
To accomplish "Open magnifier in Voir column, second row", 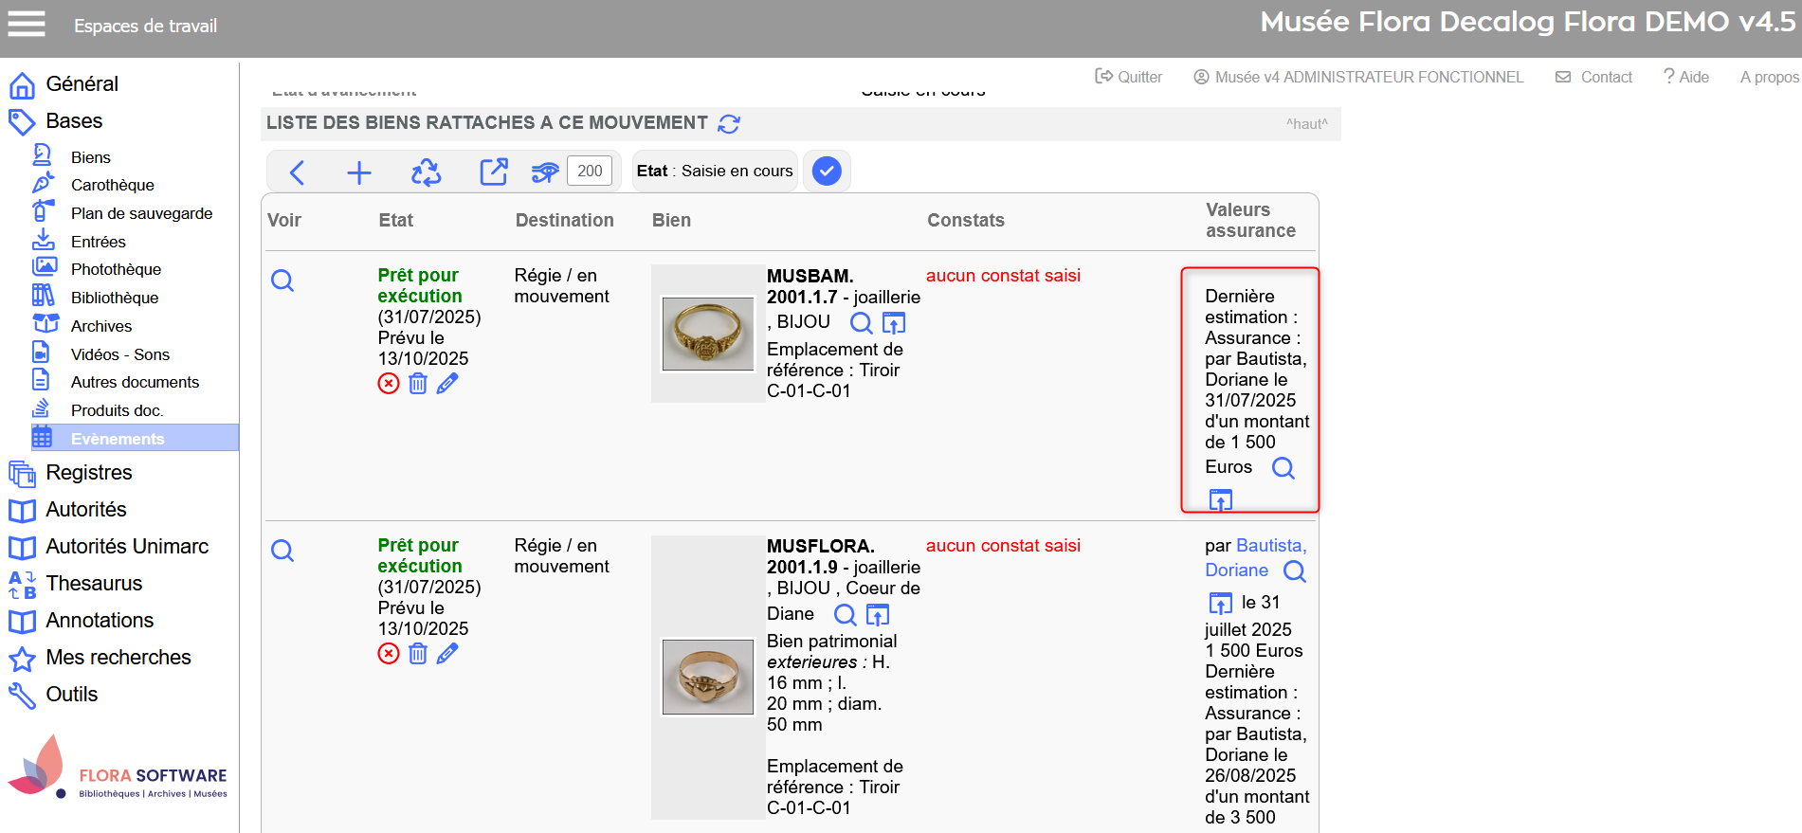I will click(x=282, y=551).
